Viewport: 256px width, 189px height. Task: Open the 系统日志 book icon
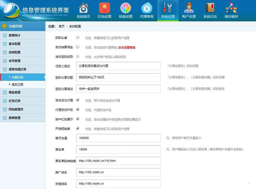click(x=210, y=8)
